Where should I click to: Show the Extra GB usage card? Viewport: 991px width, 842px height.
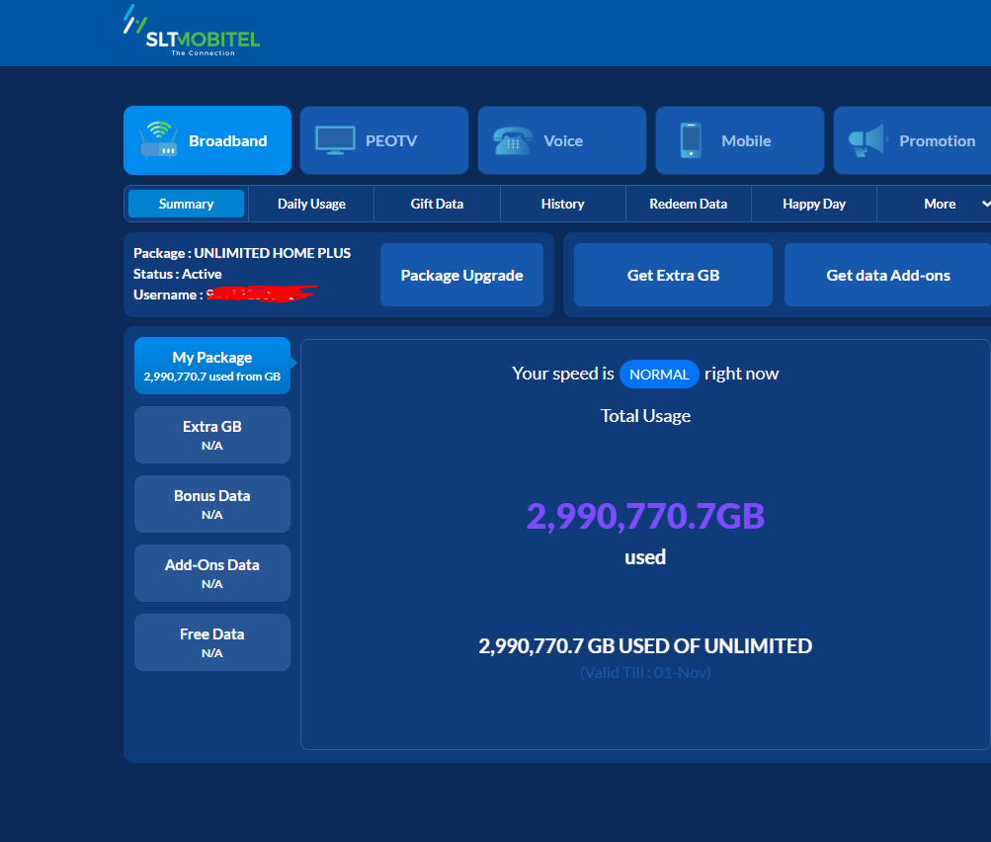click(x=212, y=435)
